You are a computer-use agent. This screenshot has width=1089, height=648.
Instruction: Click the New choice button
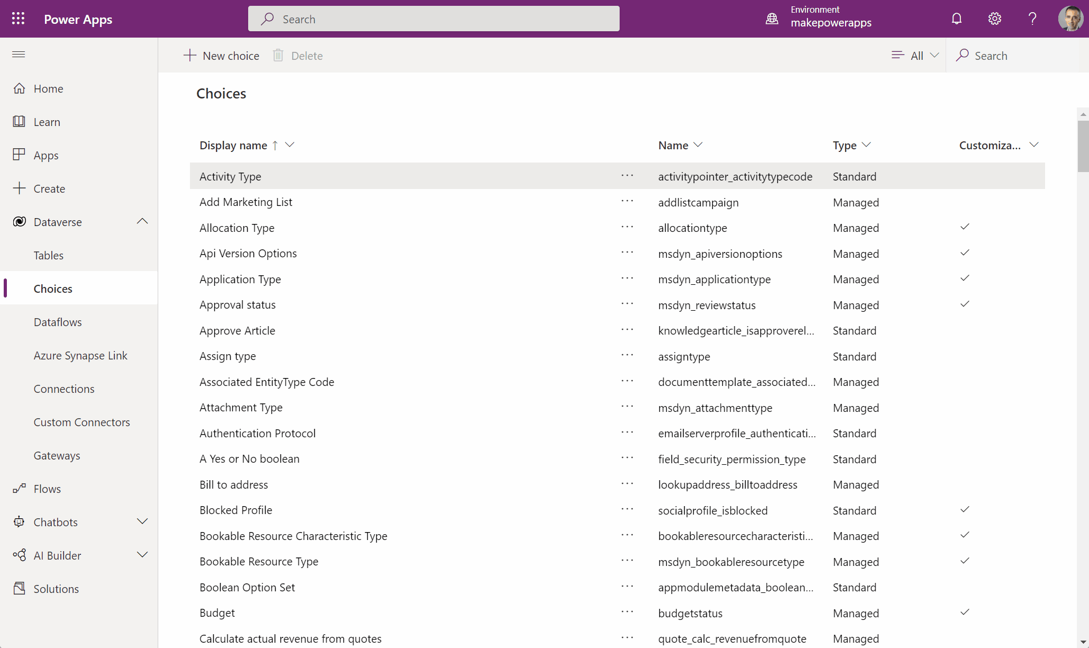221,56
